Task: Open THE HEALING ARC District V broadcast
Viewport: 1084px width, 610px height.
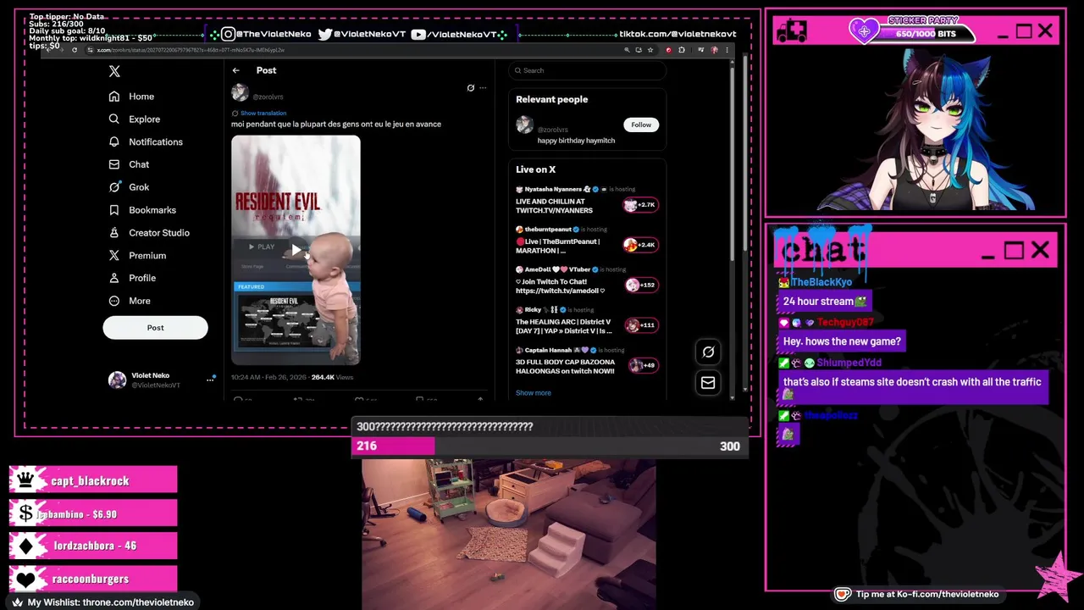Action: point(564,326)
